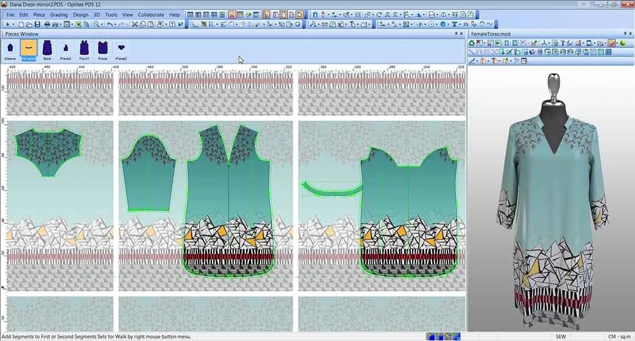Click the first blue status bar icon
635x341 pixels.
pyautogui.click(x=431, y=336)
